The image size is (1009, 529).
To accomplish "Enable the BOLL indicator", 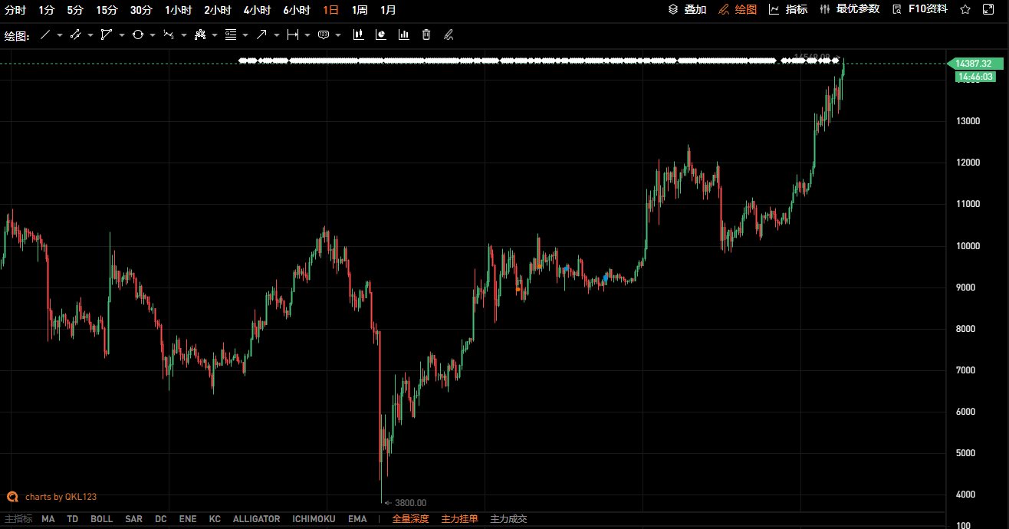I will (101, 519).
